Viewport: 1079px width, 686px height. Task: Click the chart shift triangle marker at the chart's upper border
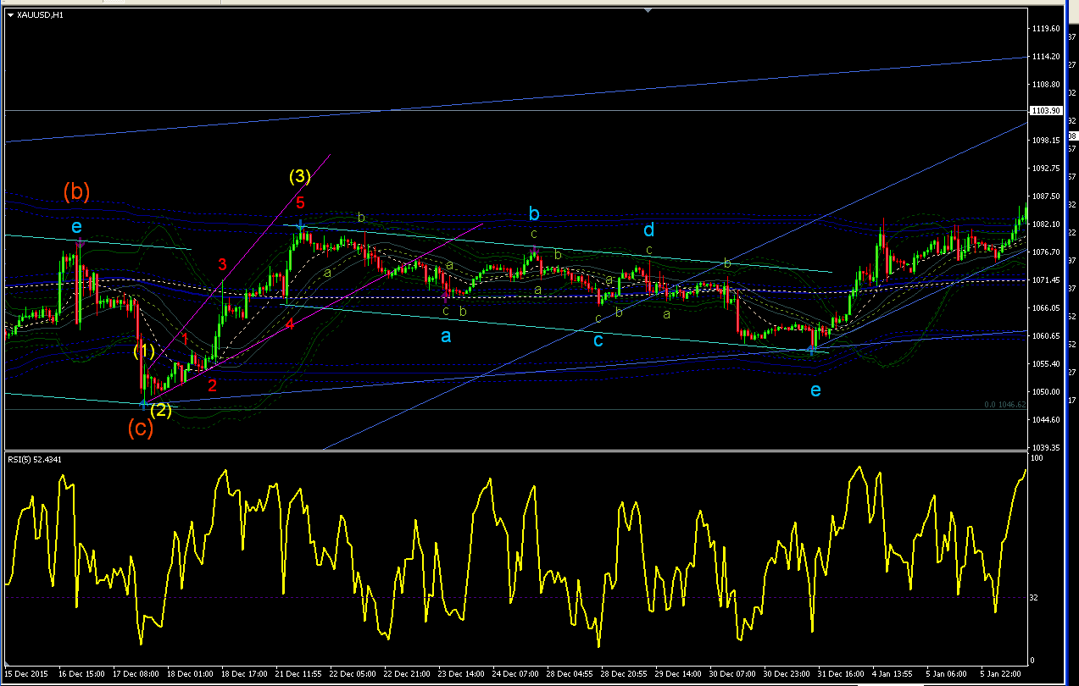coord(648,11)
